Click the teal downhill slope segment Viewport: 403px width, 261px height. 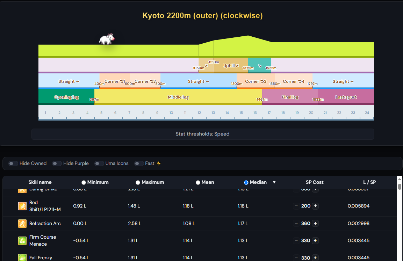[260, 65]
